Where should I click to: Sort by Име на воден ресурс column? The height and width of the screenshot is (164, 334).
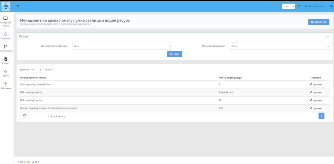point(230,78)
